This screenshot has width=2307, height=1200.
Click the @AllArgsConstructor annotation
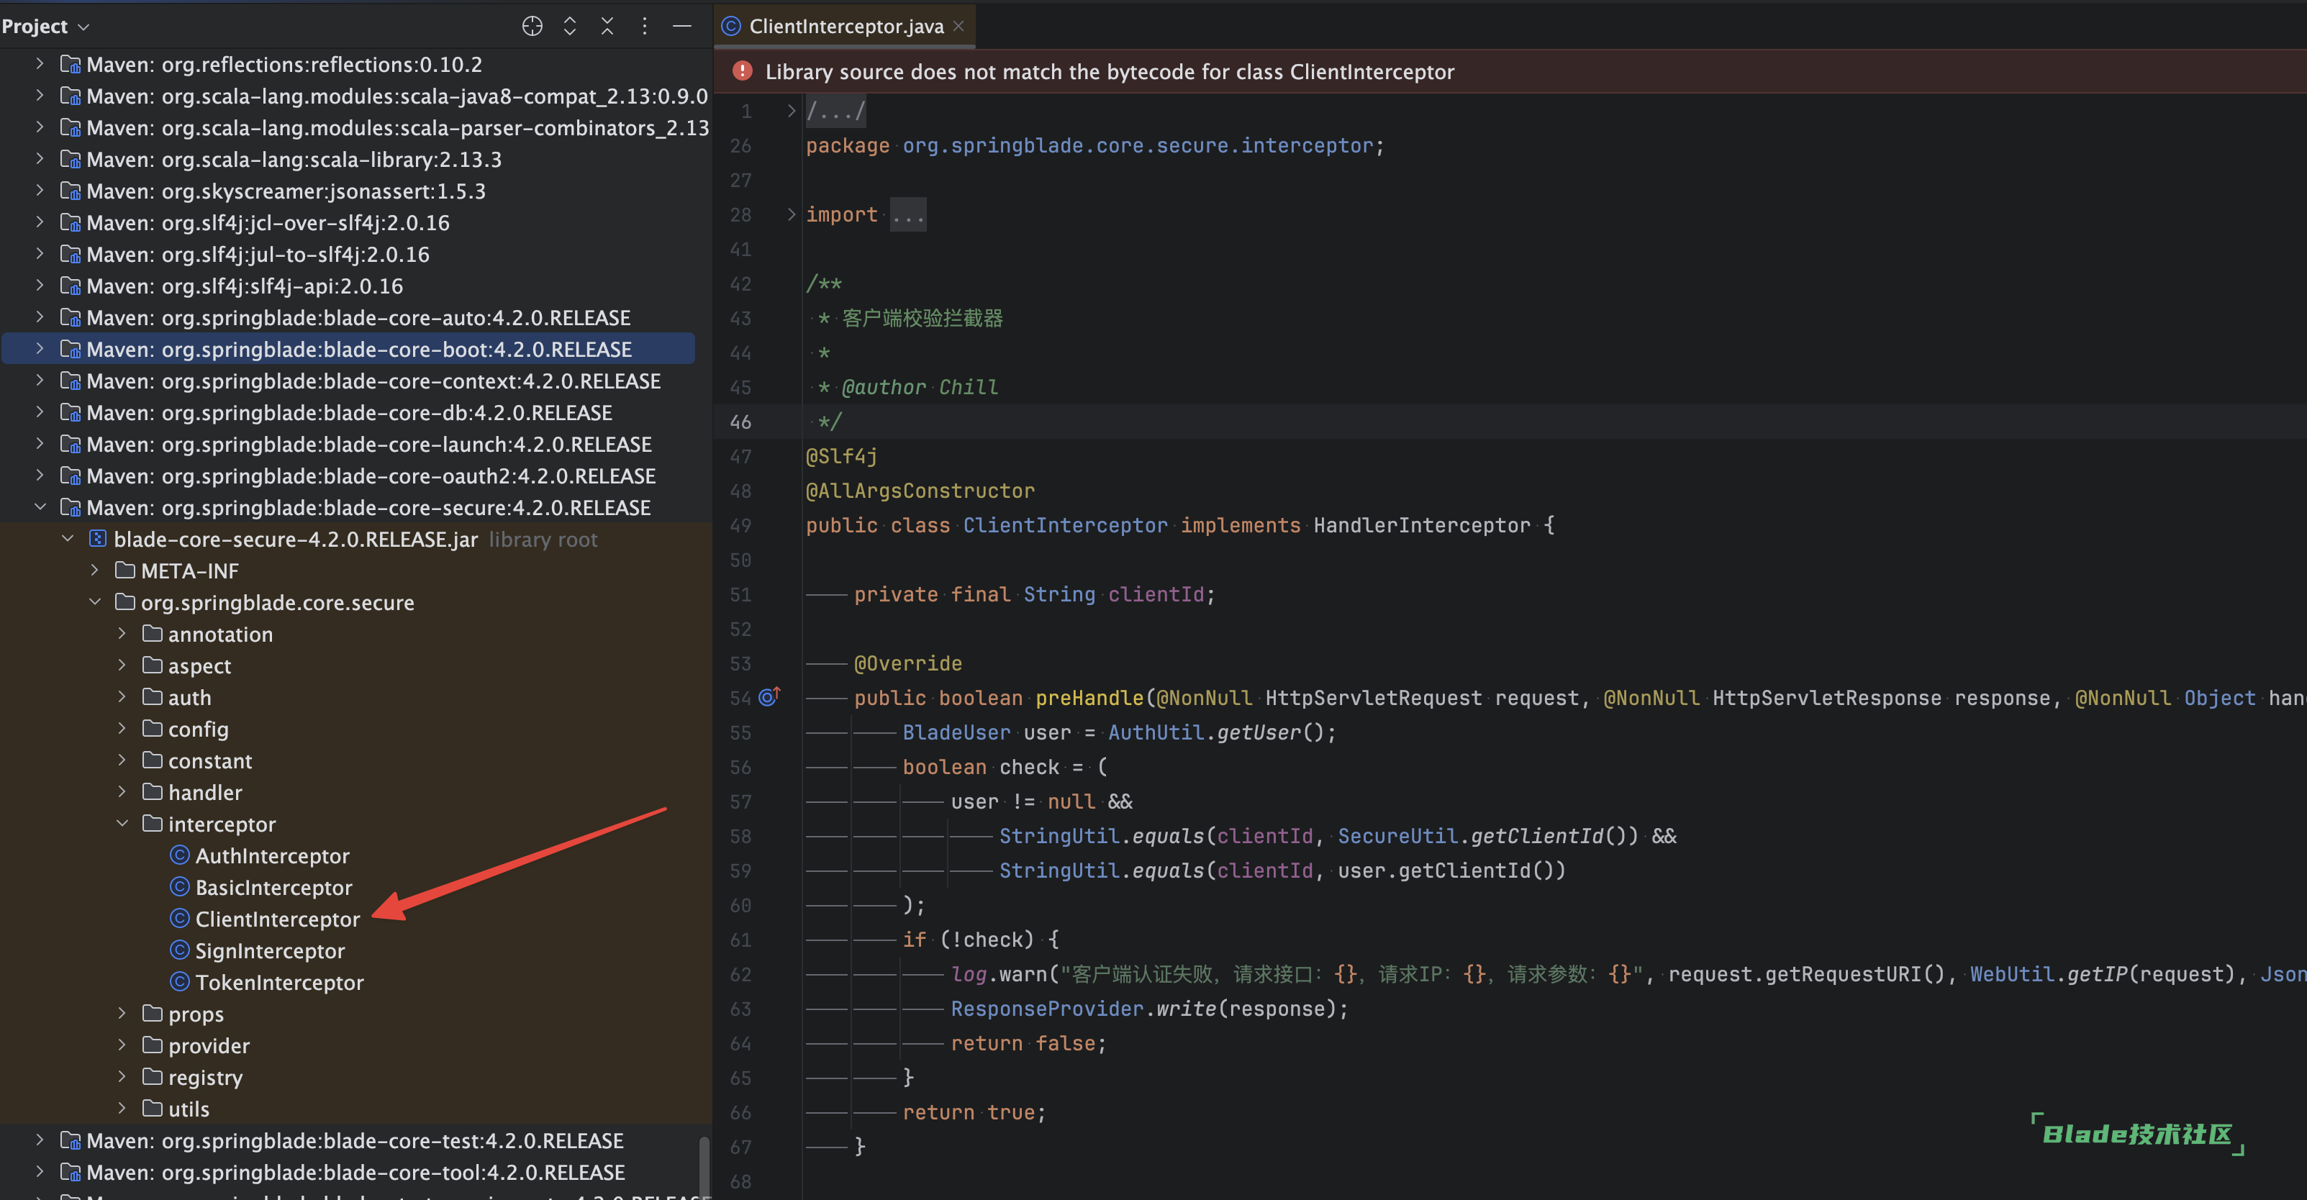(x=920, y=490)
